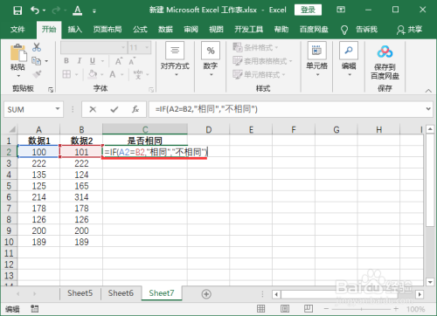Switch to the 公式 tab
Viewport: 437px width, 316px height.
[x=140, y=29]
